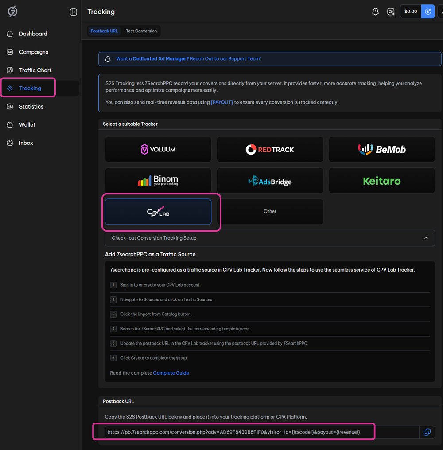Switch to the Test Conversion tab

[x=141, y=31]
